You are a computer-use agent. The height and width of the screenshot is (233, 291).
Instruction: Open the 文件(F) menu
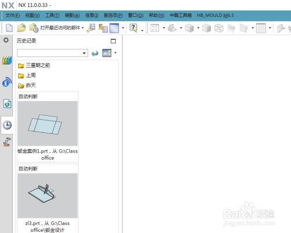(x=13, y=15)
